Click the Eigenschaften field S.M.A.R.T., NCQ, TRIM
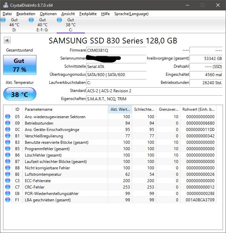The width and height of the screenshot is (226, 233). pos(154,99)
